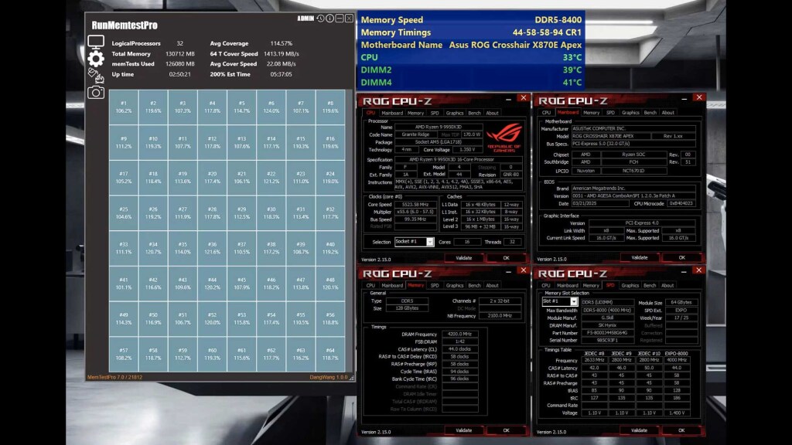Take a screenshot with the camera icon
The image size is (792, 445).
pyautogui.click(x=96, y=93)
